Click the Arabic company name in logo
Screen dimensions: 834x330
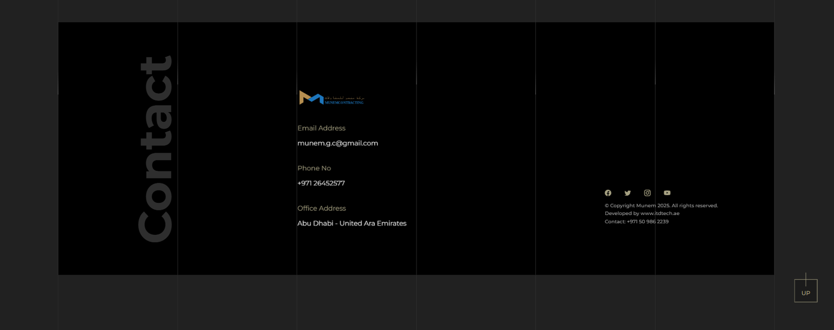pos(345,97)
